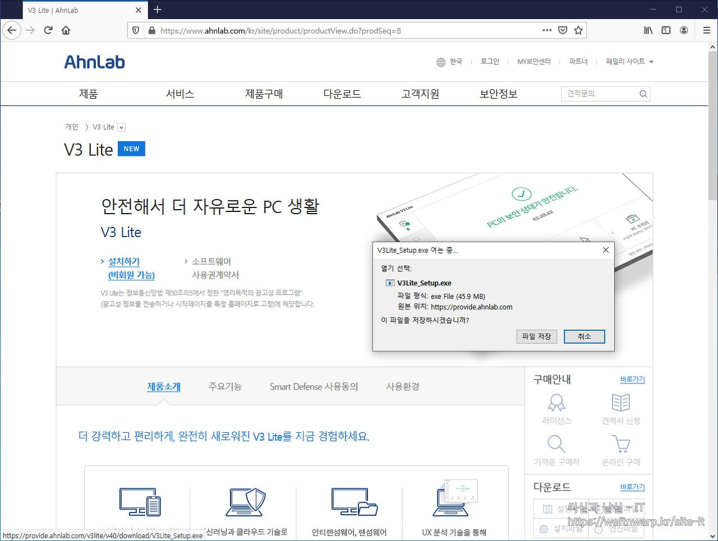Toggle the browser sidebar icon
The height and width of the screenshot is (541, 718).
pos(666,30)
